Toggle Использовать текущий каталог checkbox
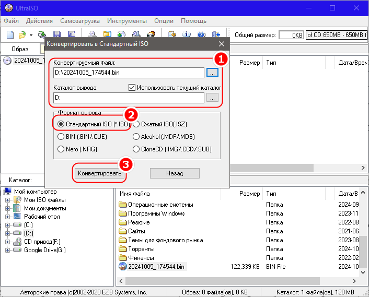369x297 pixels. 132,88
